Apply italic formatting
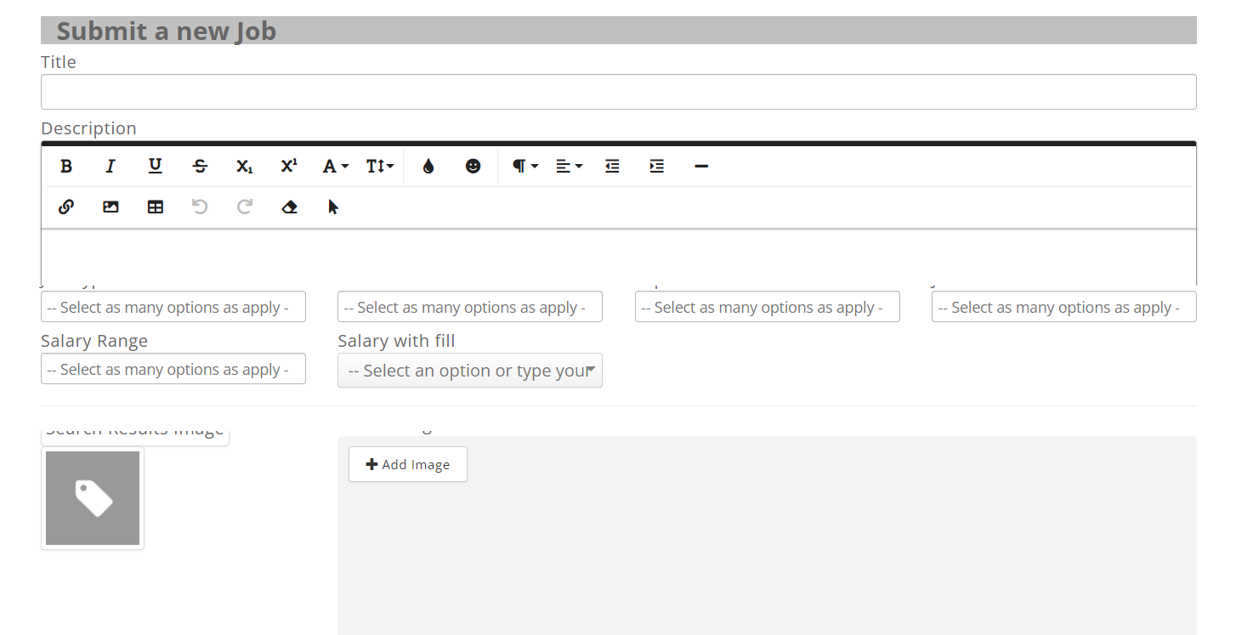This screenshot has width=1236, height=635. (x=111, y=167)
